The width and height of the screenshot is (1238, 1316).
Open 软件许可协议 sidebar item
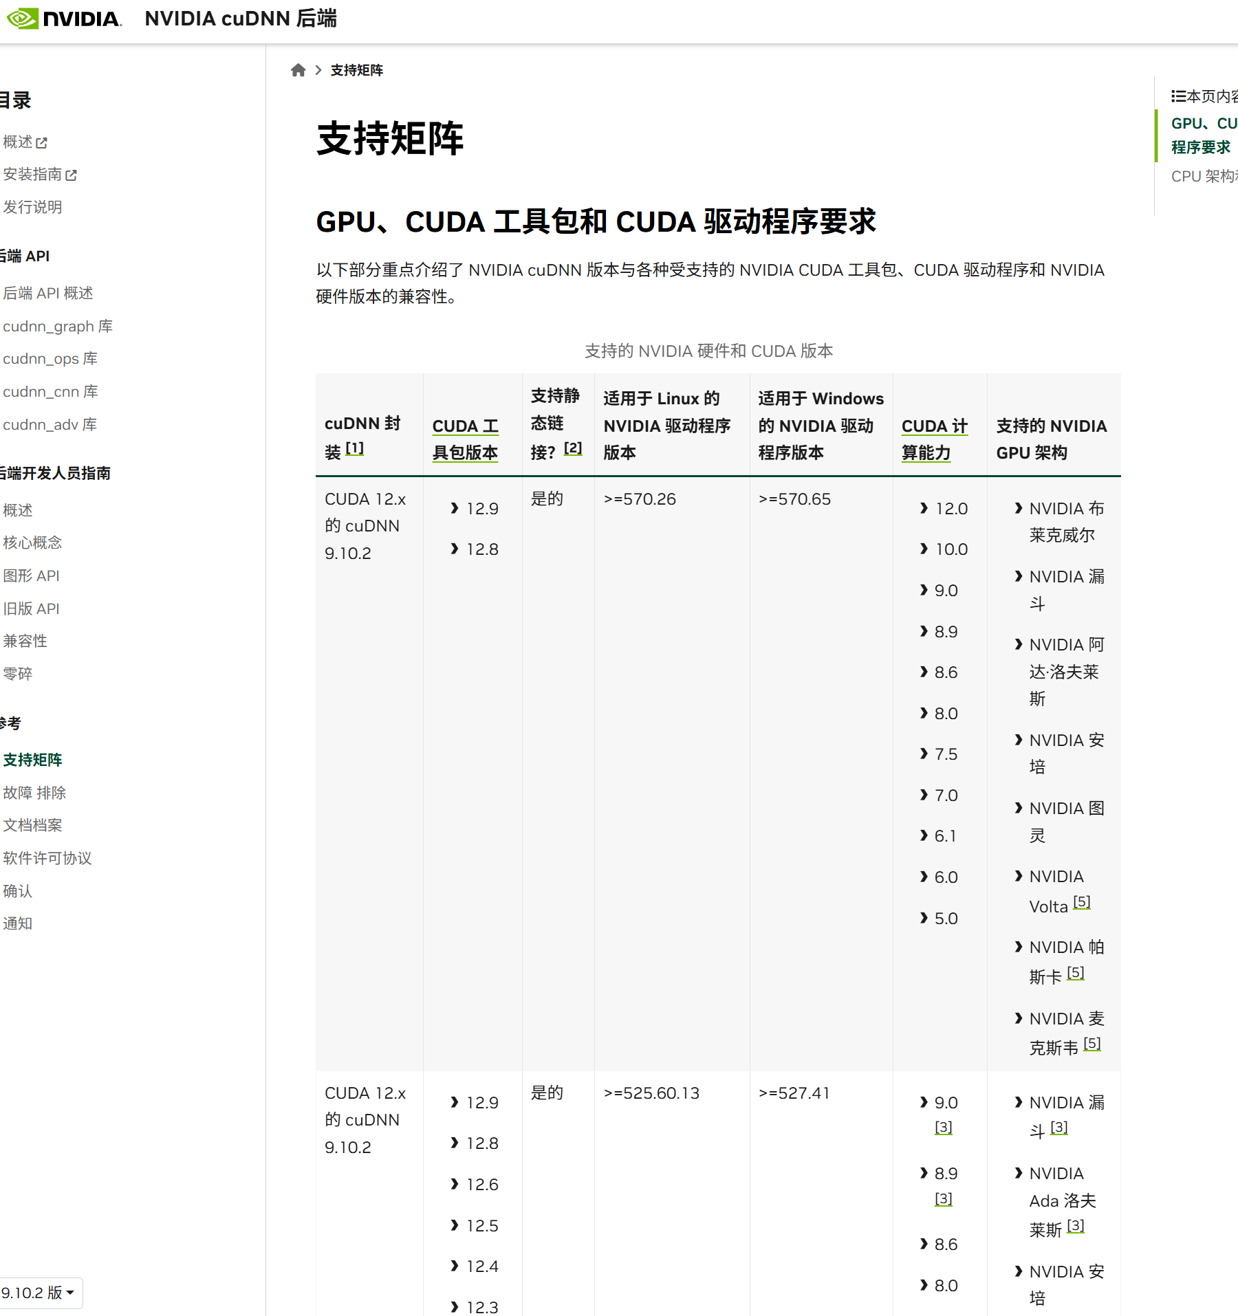[x=47, y=859]
